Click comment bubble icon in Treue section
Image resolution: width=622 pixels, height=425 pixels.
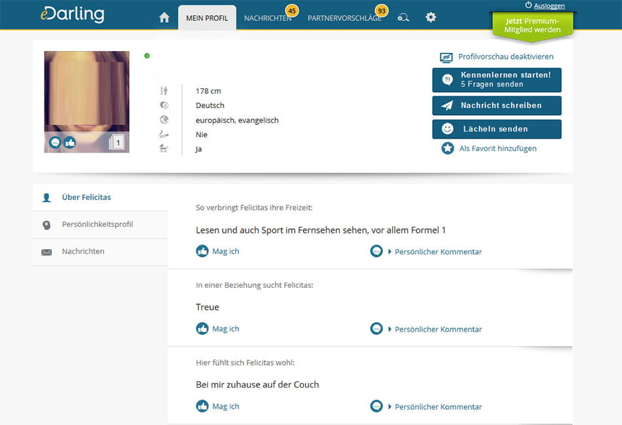point(376,329)
